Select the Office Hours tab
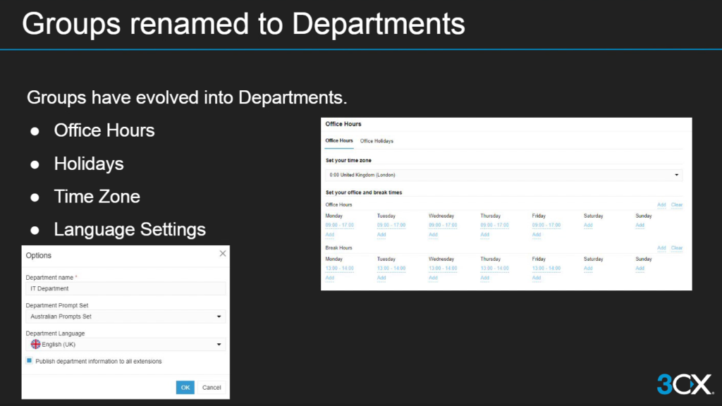Screen dimensions: 722x406 [x=339, y=141]
